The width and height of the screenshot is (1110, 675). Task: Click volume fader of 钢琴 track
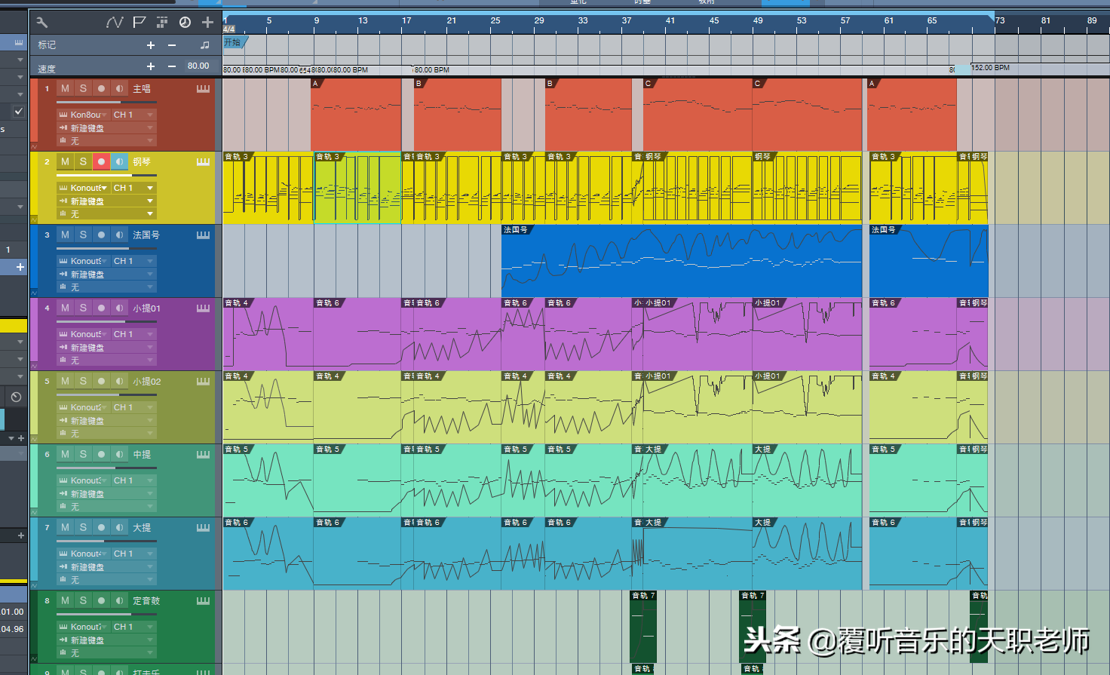coord(106,175)
